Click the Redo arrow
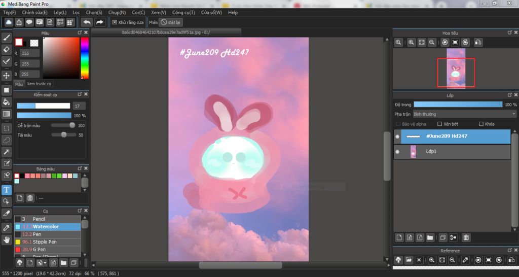 tap(99, 22)
